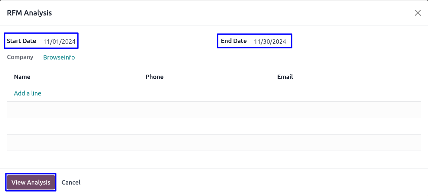This screenshot has height=196, width=428.
Task: Click the Company field label
Action: pyautogui.click(x=20, y=57)
